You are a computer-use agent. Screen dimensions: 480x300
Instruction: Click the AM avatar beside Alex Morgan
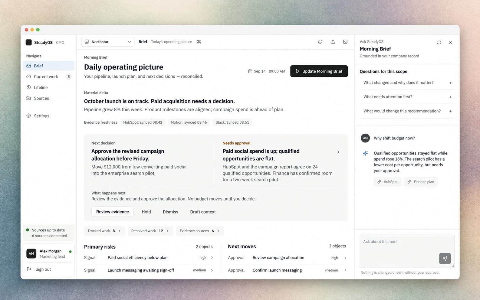[x=31, y=253]
